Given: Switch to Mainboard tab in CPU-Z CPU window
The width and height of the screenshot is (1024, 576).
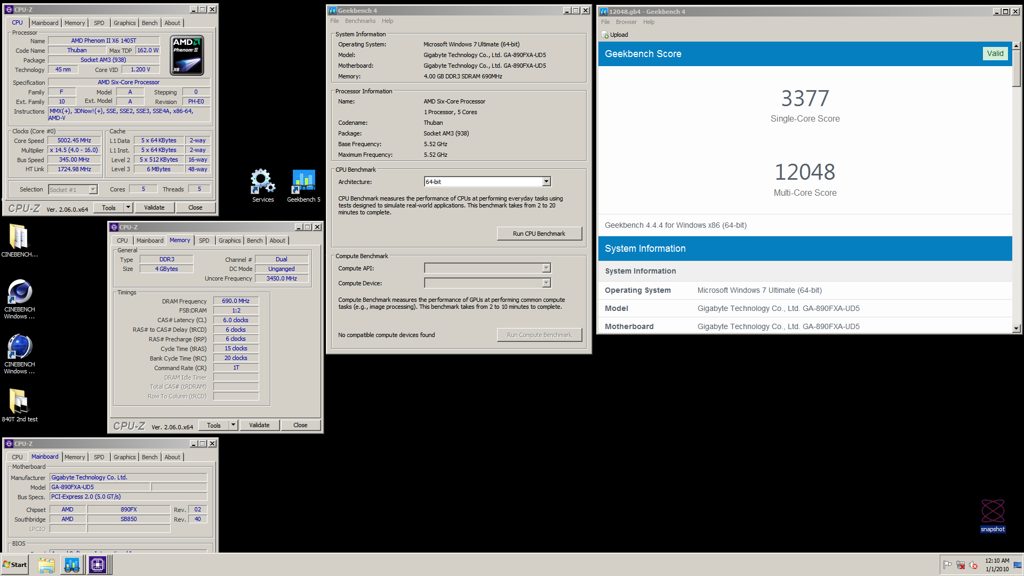Looking at the screenshot, I should [x=45, y=23].
